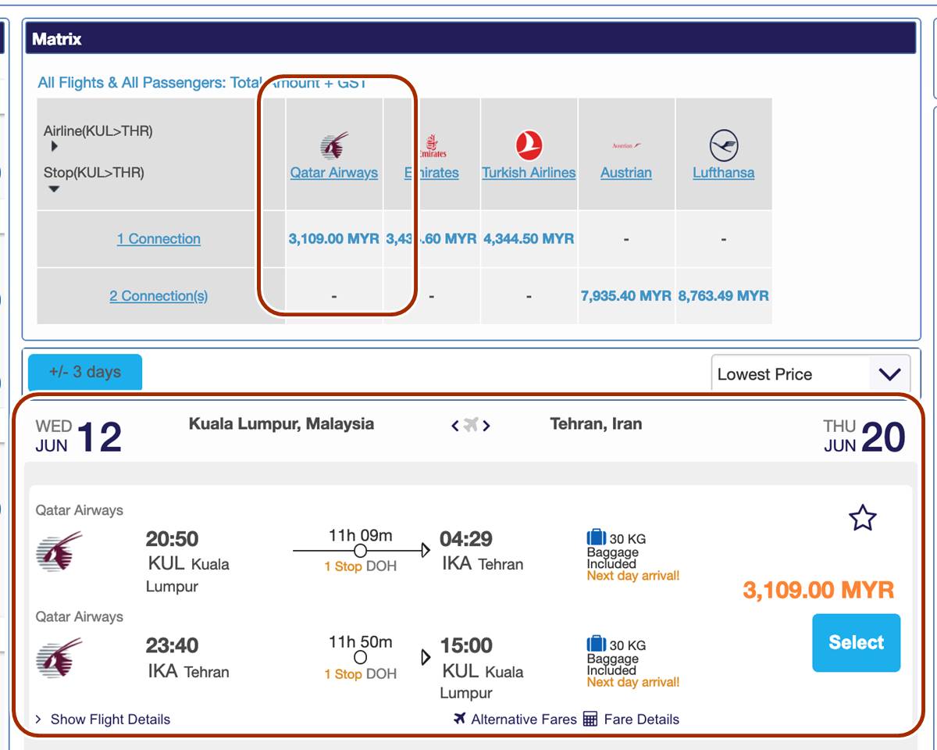
Task: Click the airplane icon between the city names
Action: (x=470, y=425)
